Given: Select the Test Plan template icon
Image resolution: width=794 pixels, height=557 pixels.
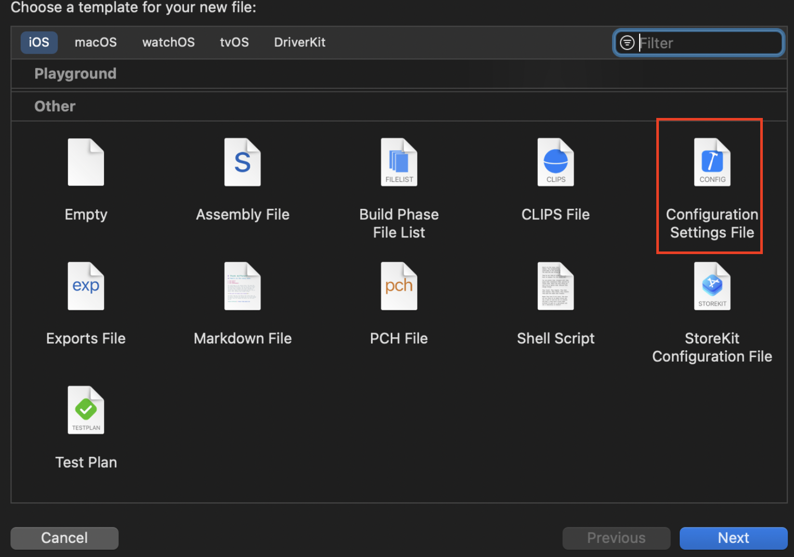Looking at the screenshot, I should click(x=86, y=410).
